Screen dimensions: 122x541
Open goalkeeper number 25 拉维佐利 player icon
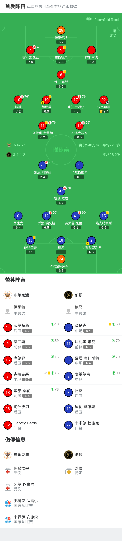[x=61, y=30]
